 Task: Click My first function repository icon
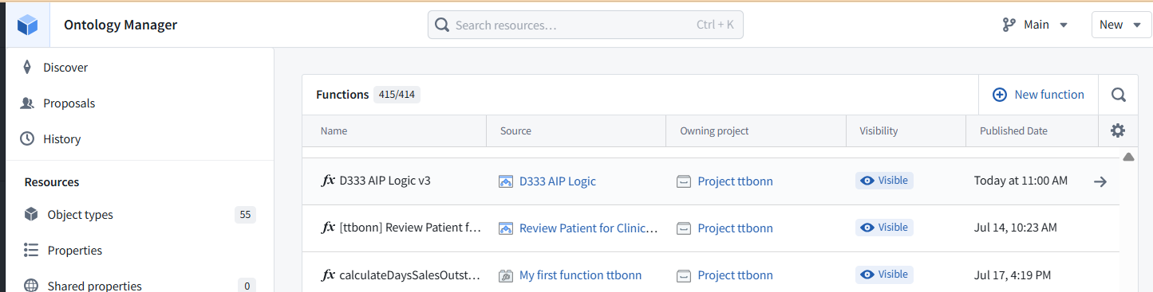click(505, 275)
